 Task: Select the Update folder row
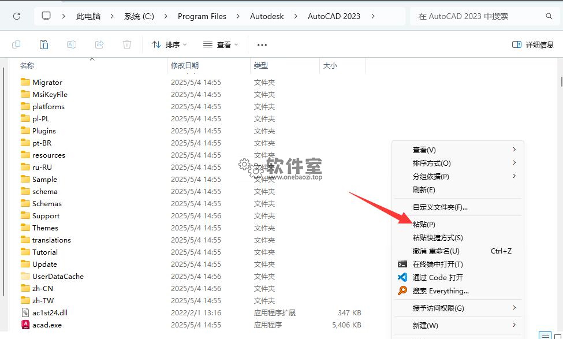coord(192,264)
